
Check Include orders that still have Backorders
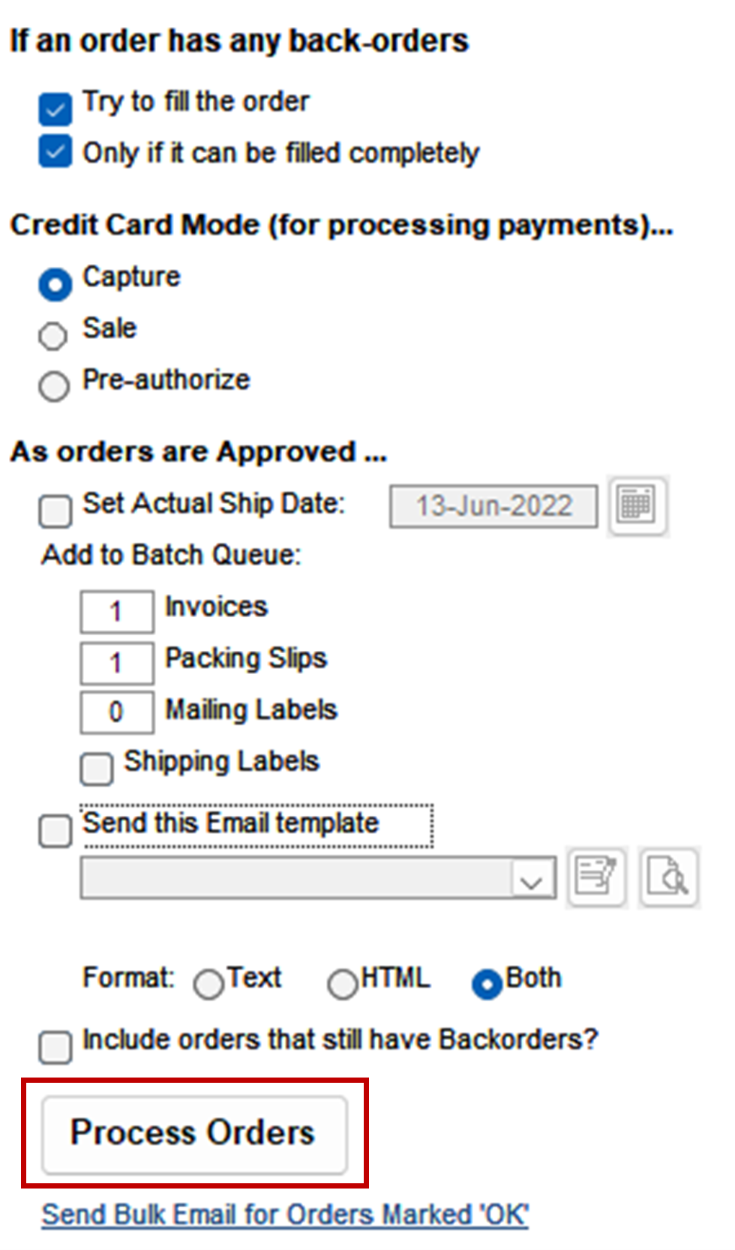55,1046
